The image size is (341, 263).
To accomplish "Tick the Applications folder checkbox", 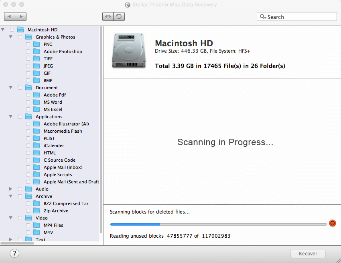I will click(x=20, y=117).
